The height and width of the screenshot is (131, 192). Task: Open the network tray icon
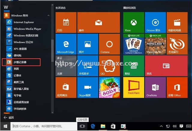point(168,126)
